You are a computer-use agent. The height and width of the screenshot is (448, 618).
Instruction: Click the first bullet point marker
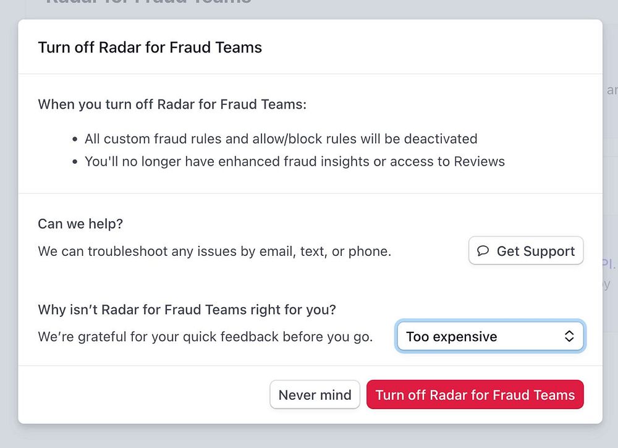pos(75,140)
